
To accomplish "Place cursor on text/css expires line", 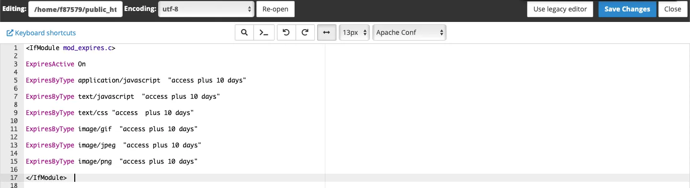I will tap(110, 113).
